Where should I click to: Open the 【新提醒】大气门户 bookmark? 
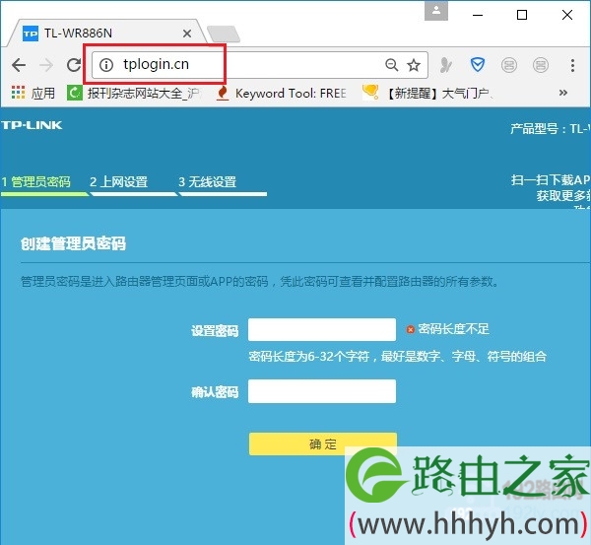427,93
